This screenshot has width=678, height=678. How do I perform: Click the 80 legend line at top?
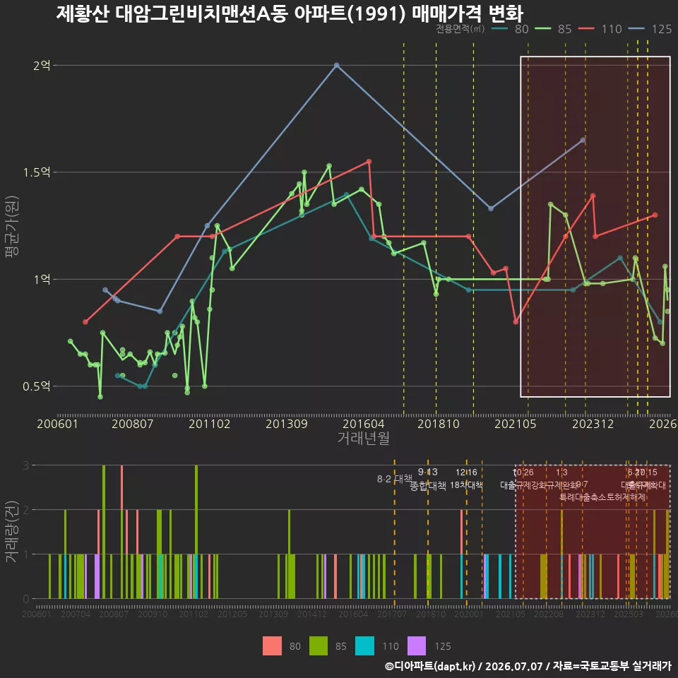(500, 29)
